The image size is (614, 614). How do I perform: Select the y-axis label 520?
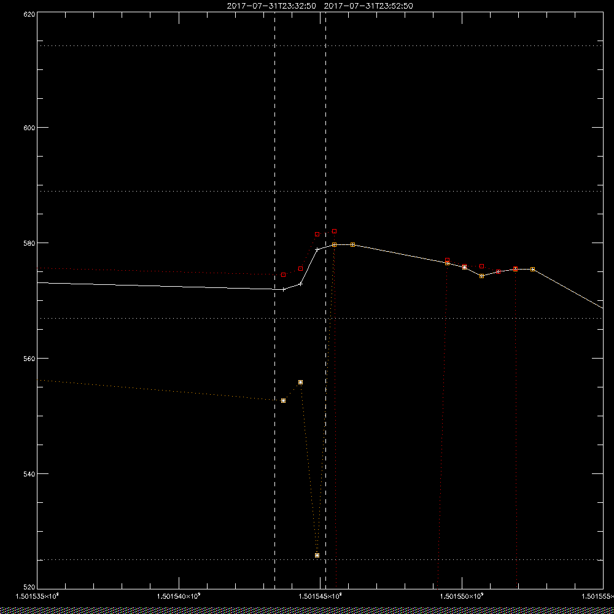(29, 588)
